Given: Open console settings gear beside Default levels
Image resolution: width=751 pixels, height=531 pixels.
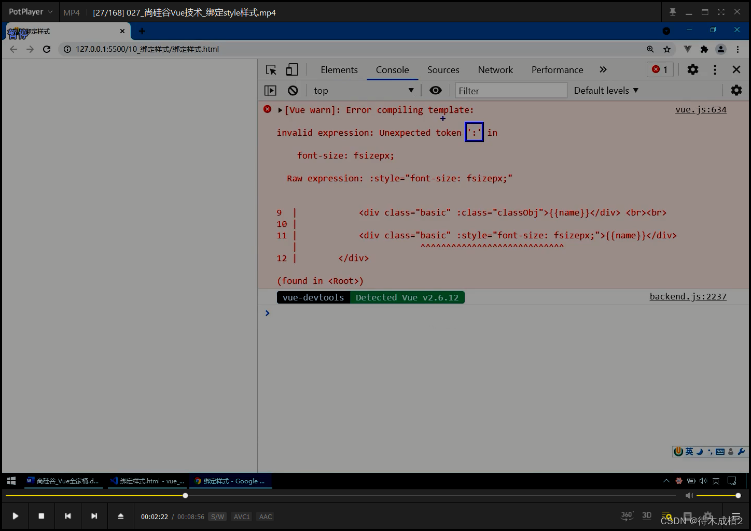Looking at the screenshot, I should 736,90.
